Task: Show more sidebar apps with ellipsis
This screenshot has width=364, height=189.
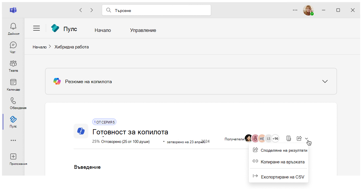Action: click(13, 140)
